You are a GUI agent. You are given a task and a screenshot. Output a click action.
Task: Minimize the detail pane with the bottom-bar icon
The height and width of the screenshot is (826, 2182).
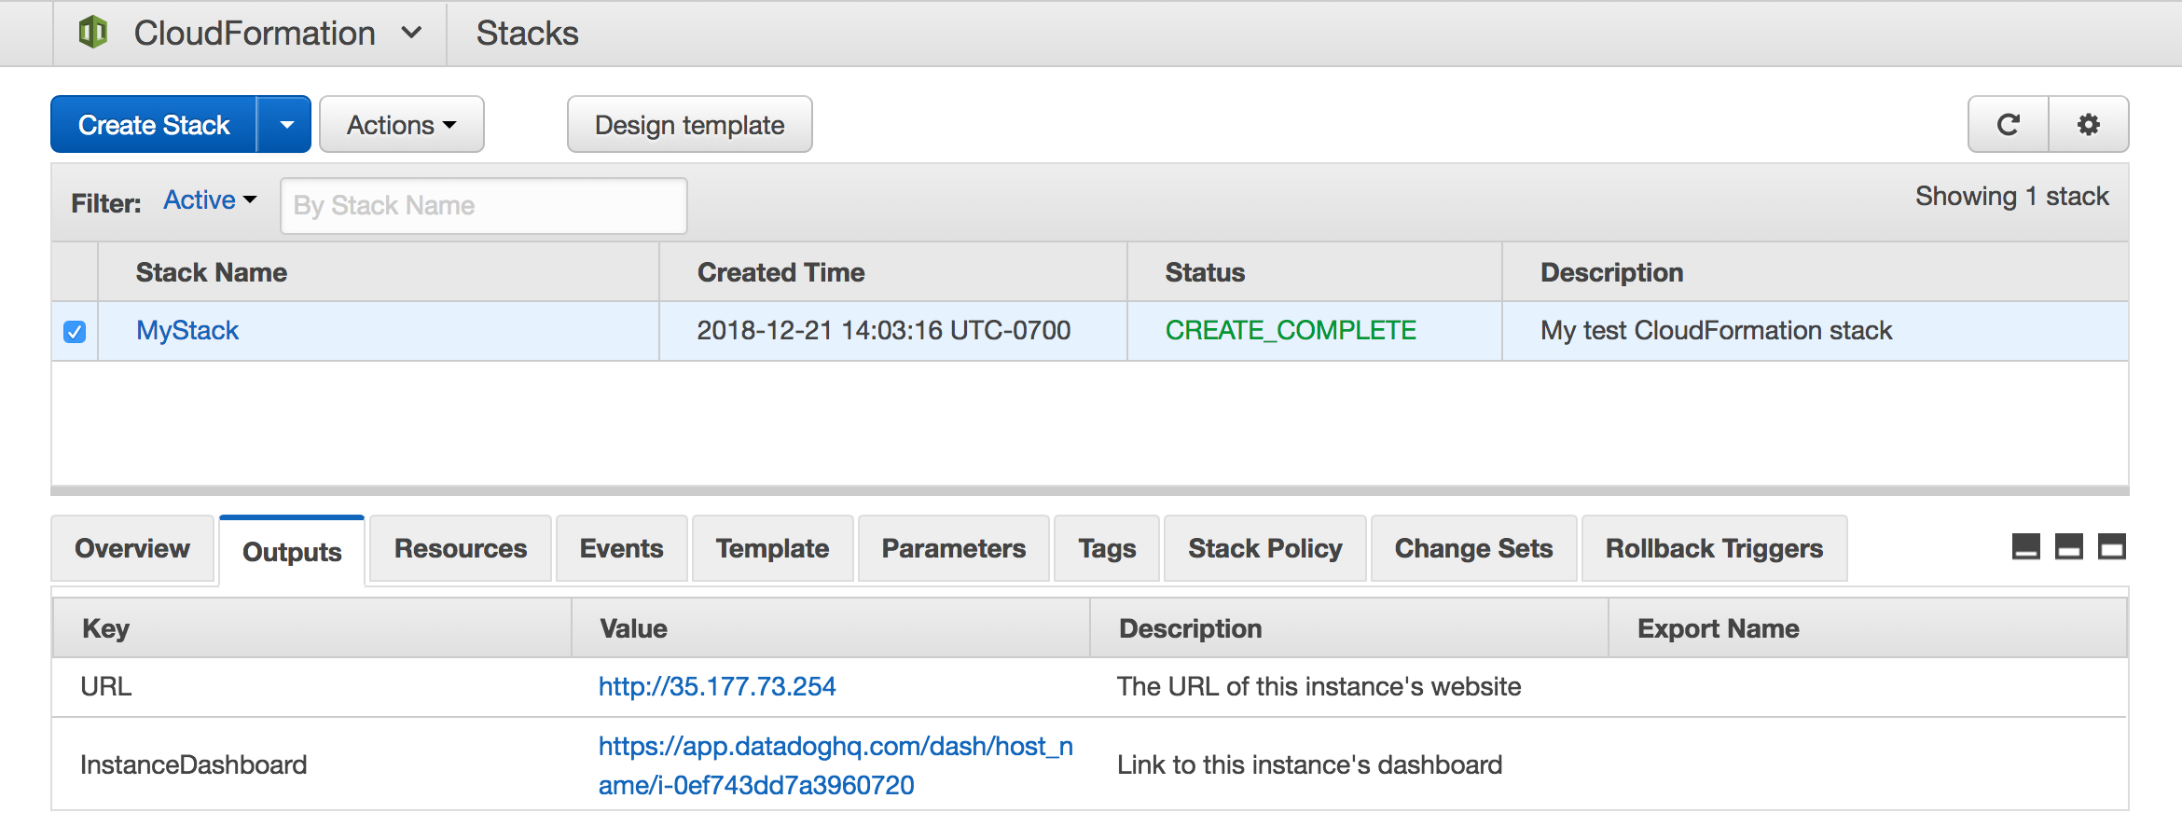2026,546
